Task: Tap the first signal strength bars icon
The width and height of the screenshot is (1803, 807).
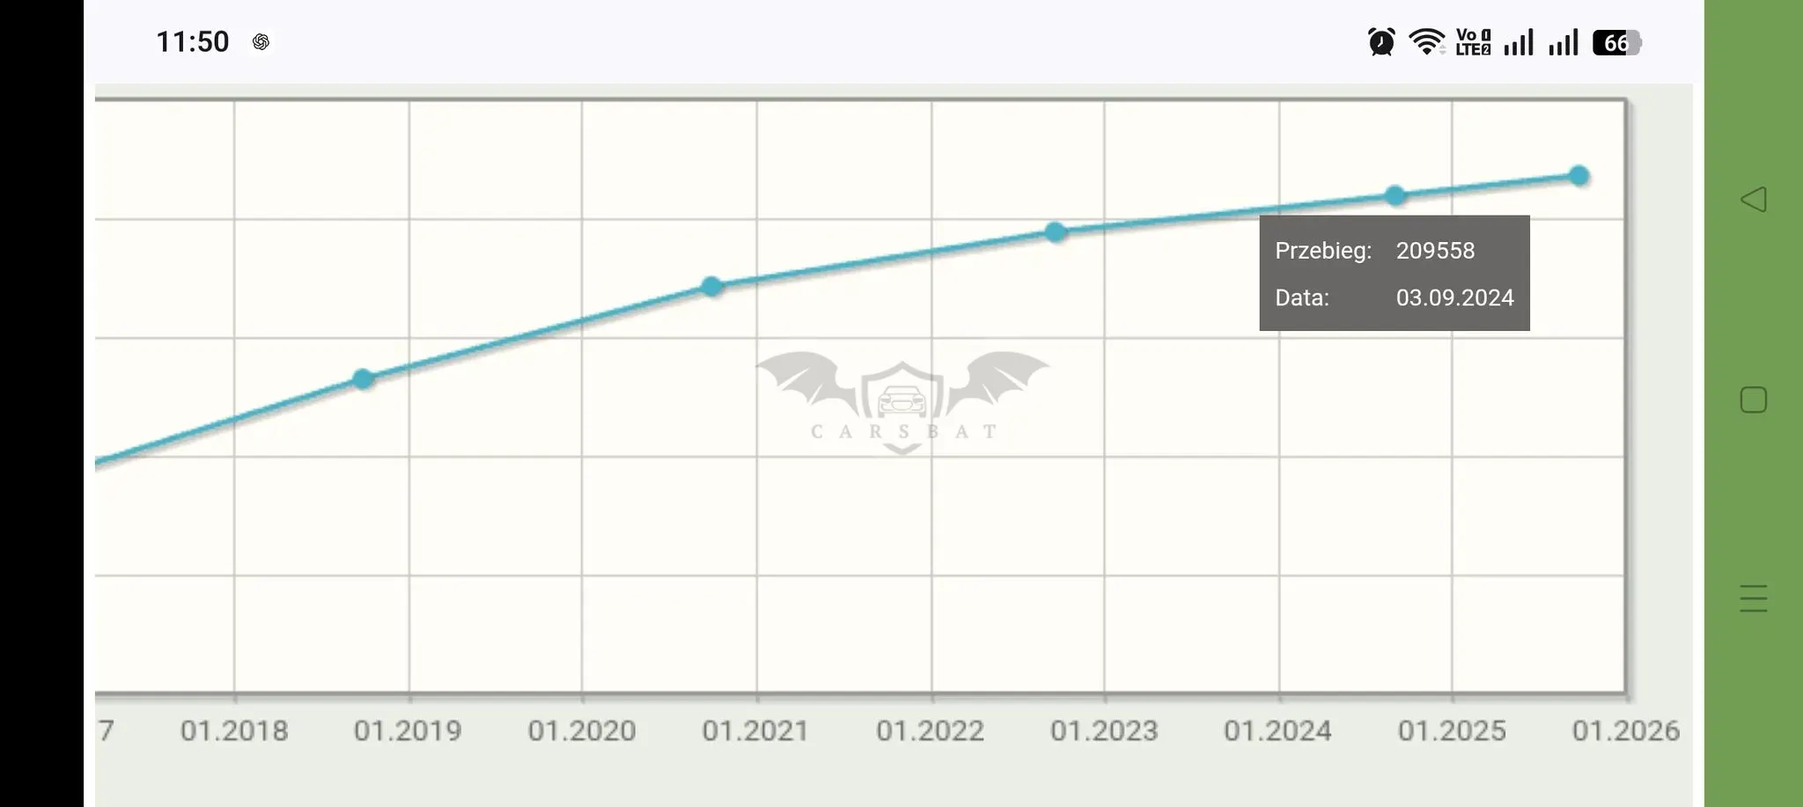Action: point(1519,41)
